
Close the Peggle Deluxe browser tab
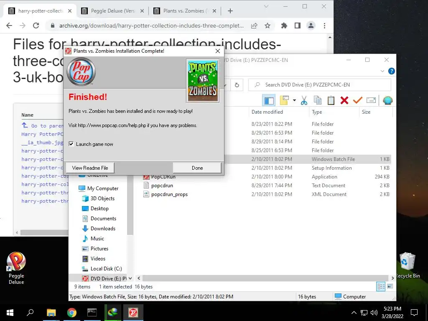[142, 11]
